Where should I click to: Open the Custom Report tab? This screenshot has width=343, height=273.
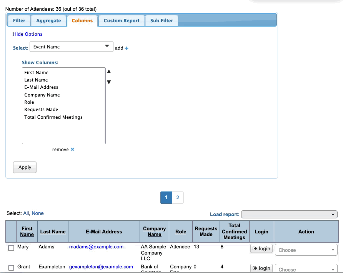122,21
